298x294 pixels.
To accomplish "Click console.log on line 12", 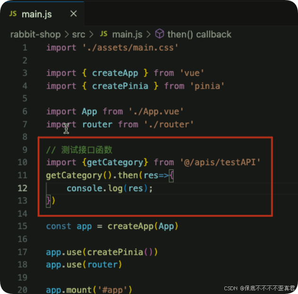I will (94, 188).
